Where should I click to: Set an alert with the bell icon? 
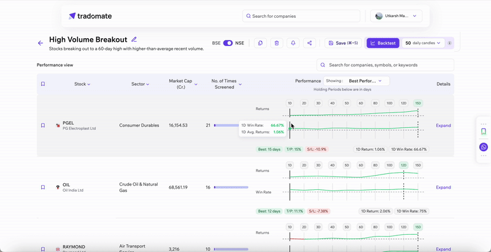[293, 43]
